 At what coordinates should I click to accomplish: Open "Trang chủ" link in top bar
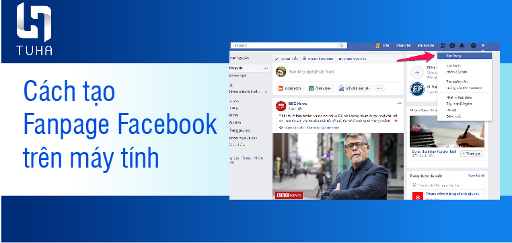tap(403, 46)
